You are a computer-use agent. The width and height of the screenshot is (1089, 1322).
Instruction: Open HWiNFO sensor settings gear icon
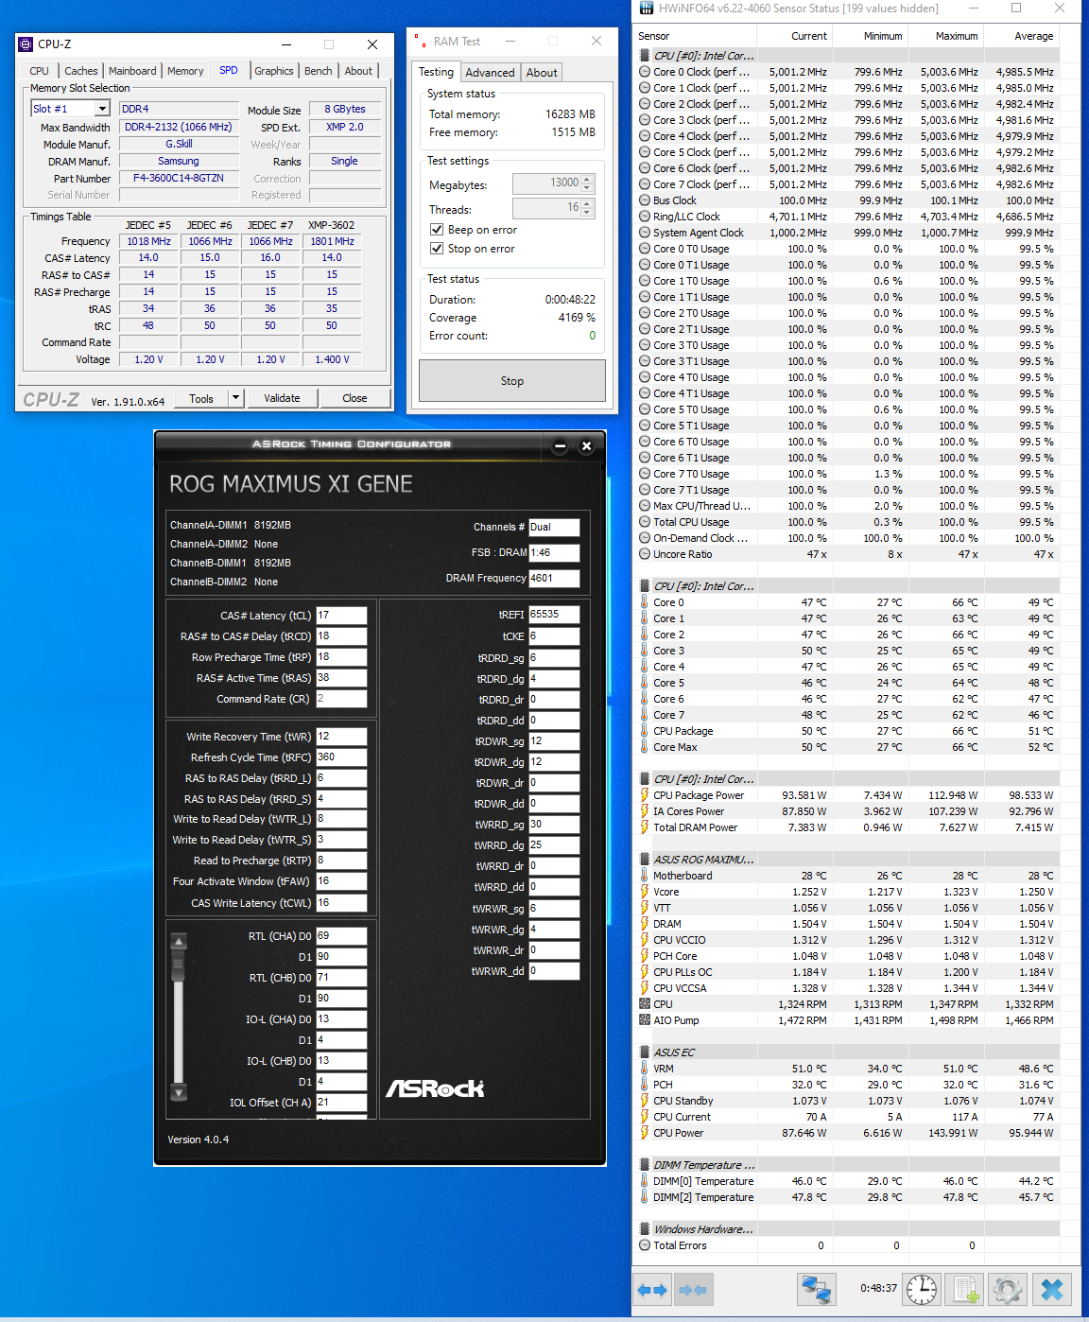coord(1008,1290)
